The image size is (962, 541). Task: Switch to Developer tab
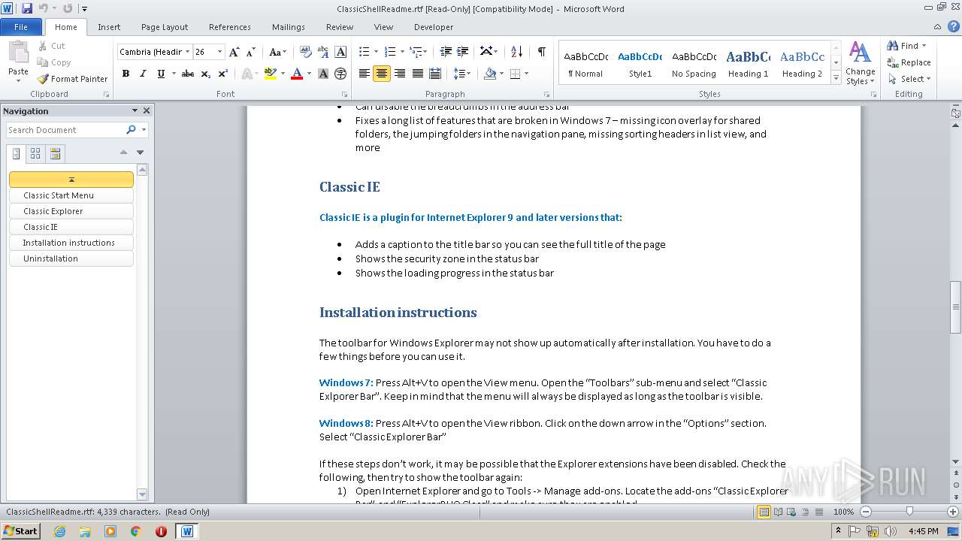pyautogui.click(x=434, y=26)
